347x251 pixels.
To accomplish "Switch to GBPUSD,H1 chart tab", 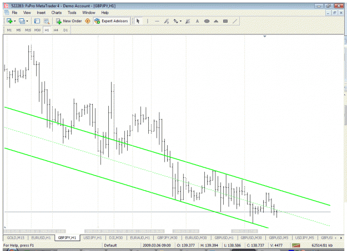I will (224, 238).
